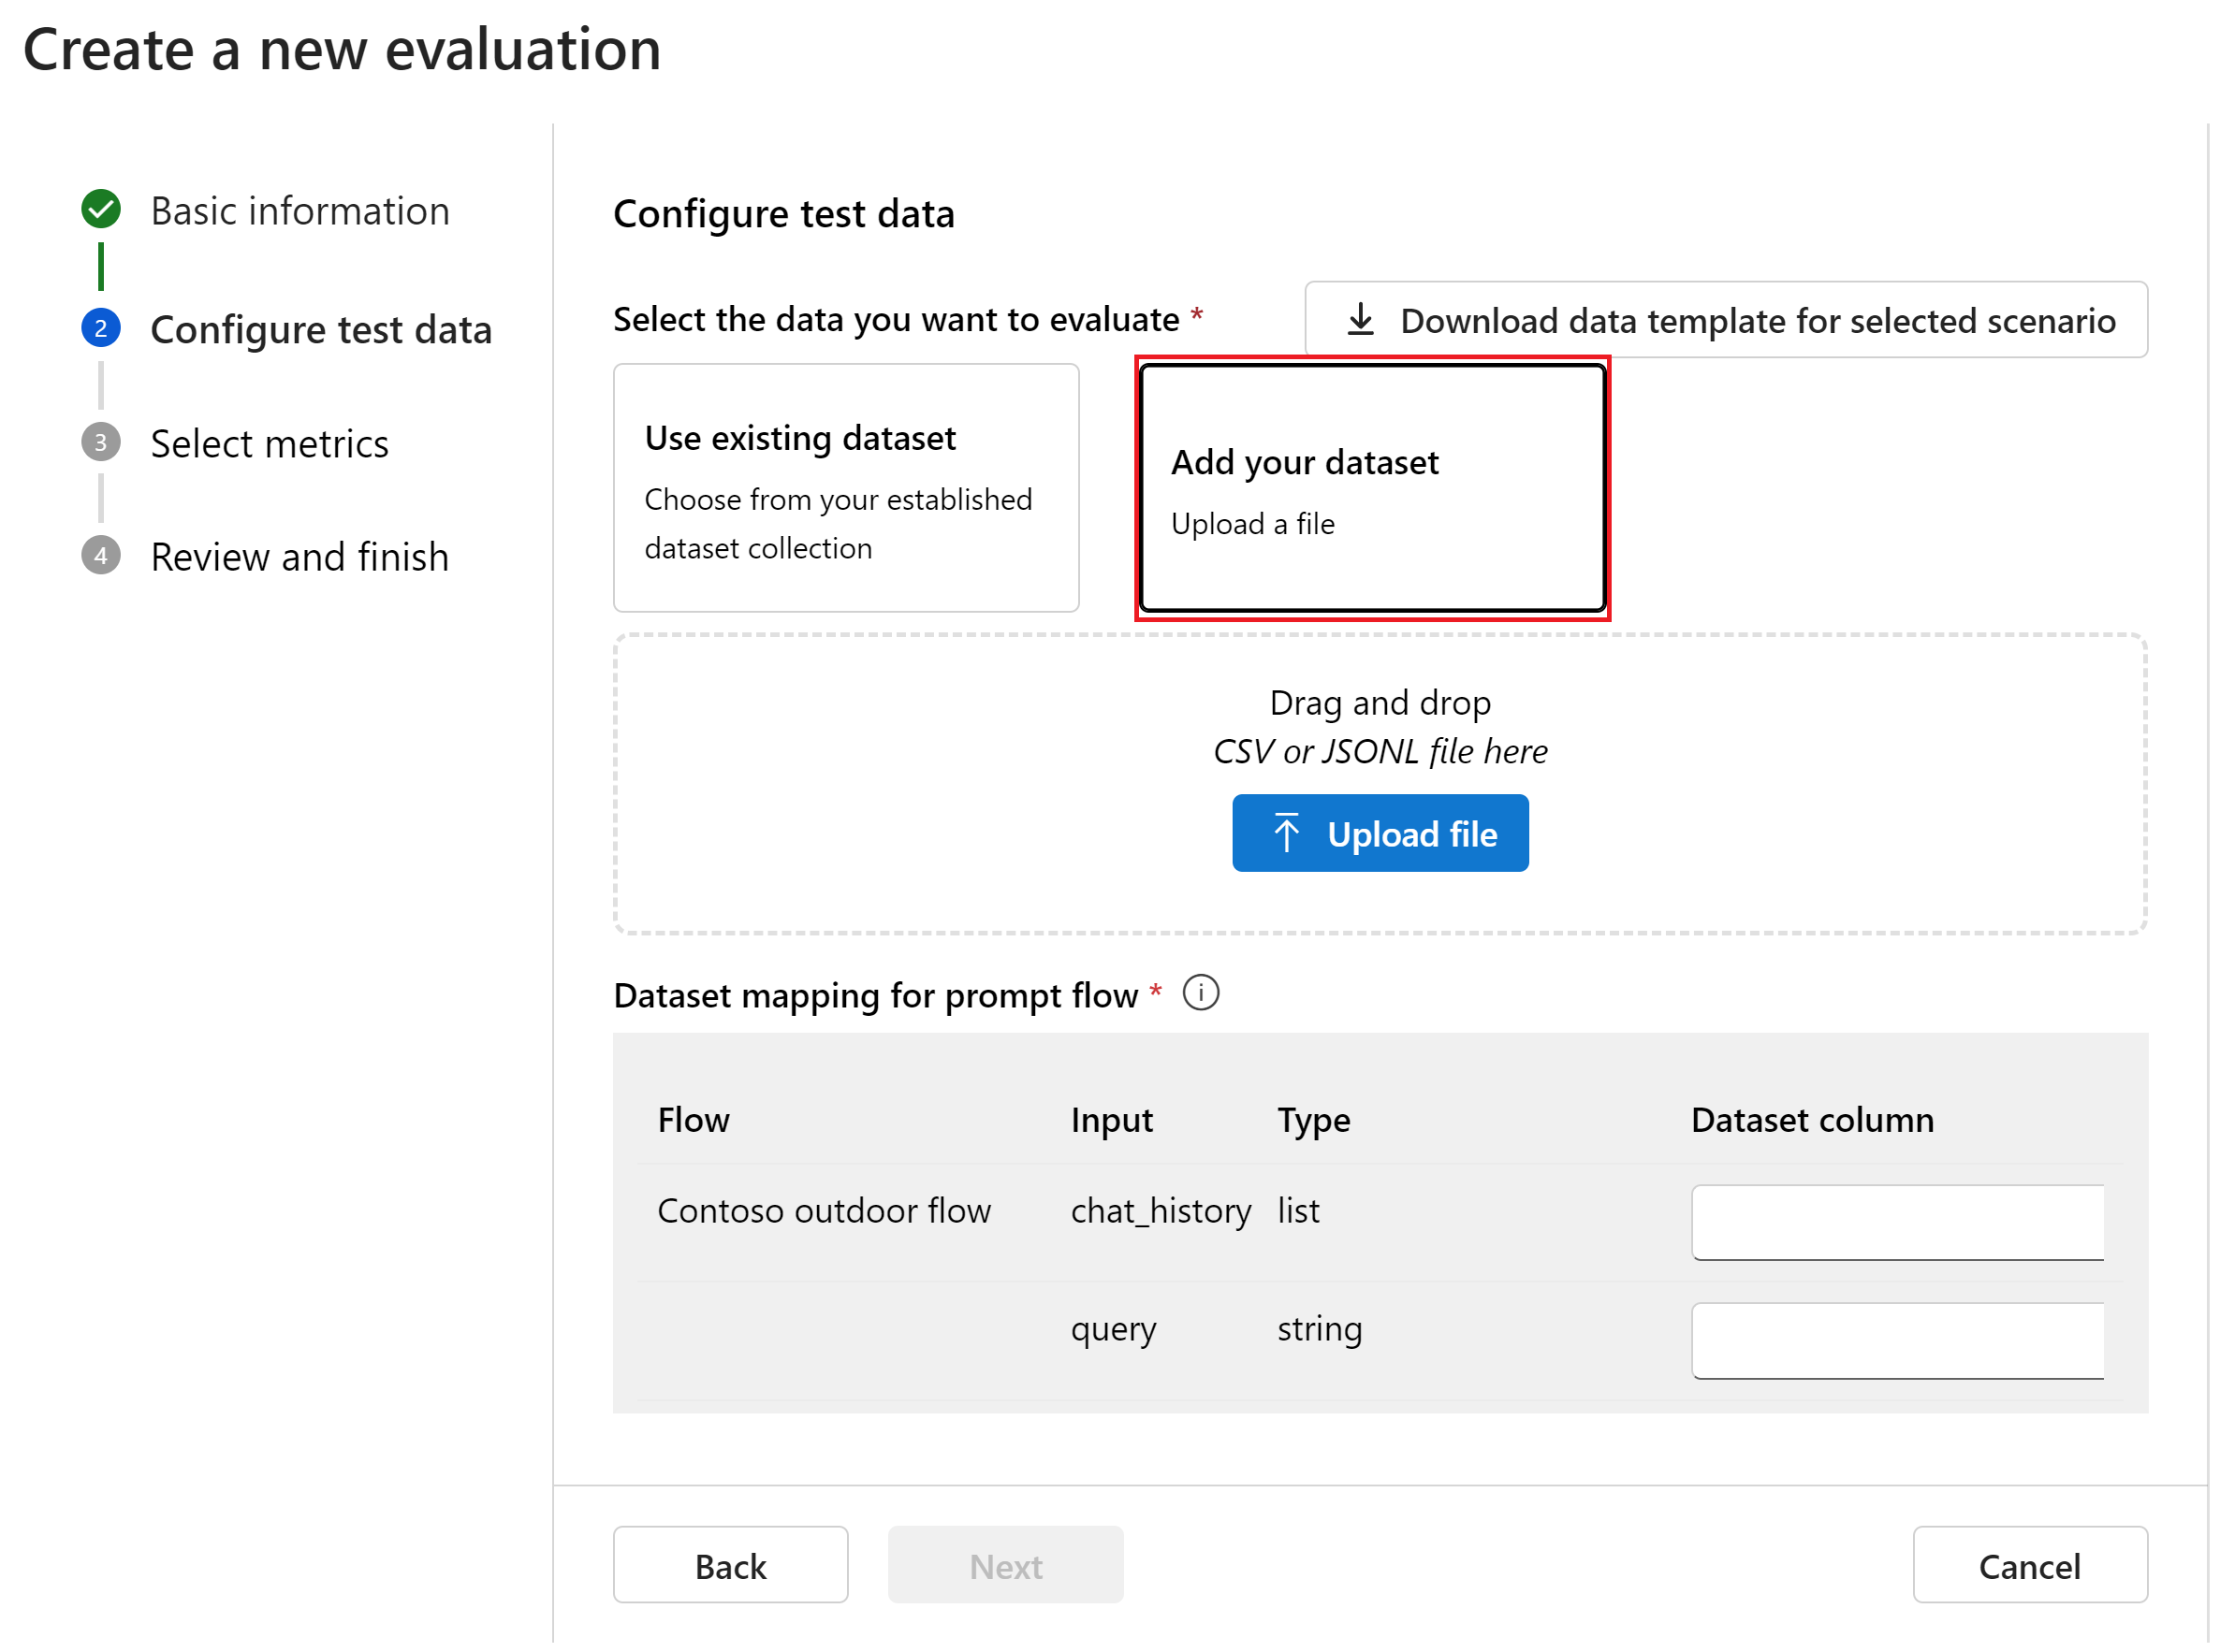
Task: Click the download arrow icon in template button
Action: click(x=1361, y=320)
